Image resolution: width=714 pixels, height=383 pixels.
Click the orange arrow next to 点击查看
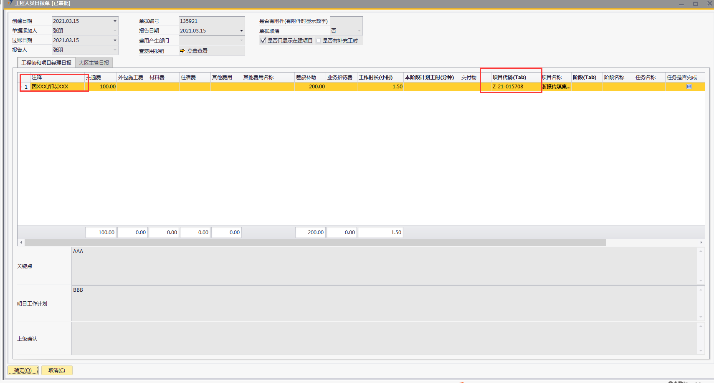click(x=182, y=51)
